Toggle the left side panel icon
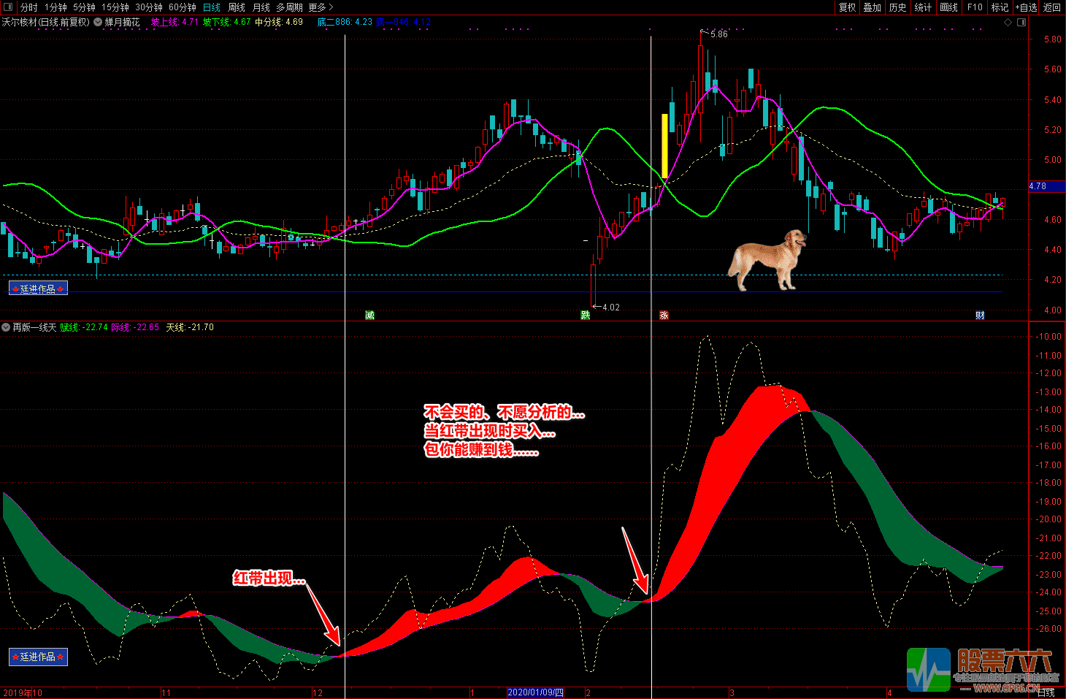1066x699 pixels. click(7, 7)
